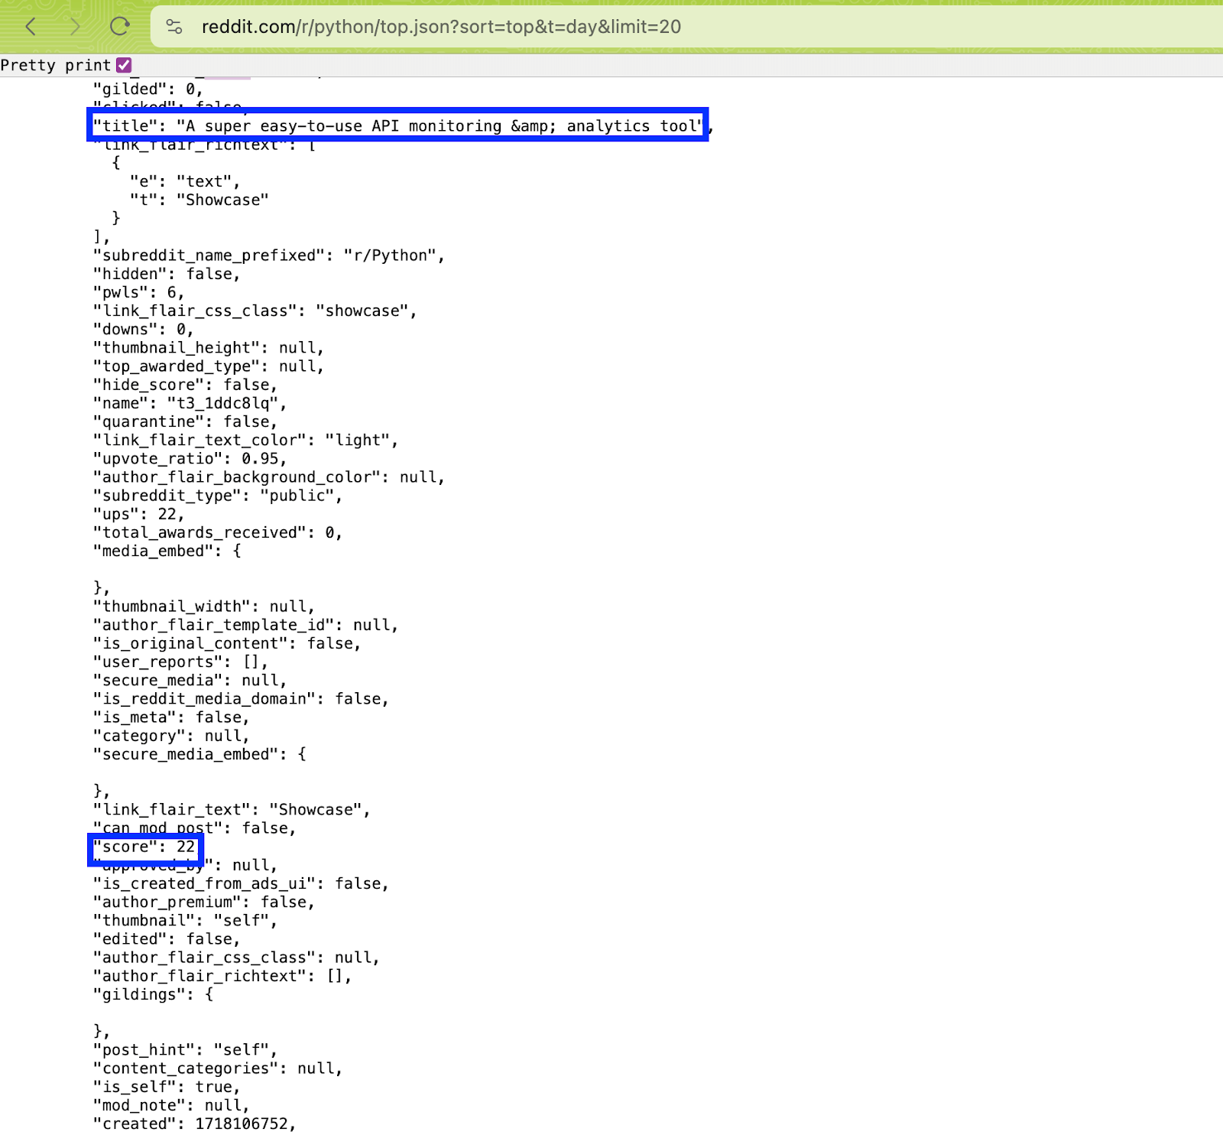Click the upvote_ratio value 0.95
Viewport: 1223px width, 1135px height.
(x=260, y=459)
